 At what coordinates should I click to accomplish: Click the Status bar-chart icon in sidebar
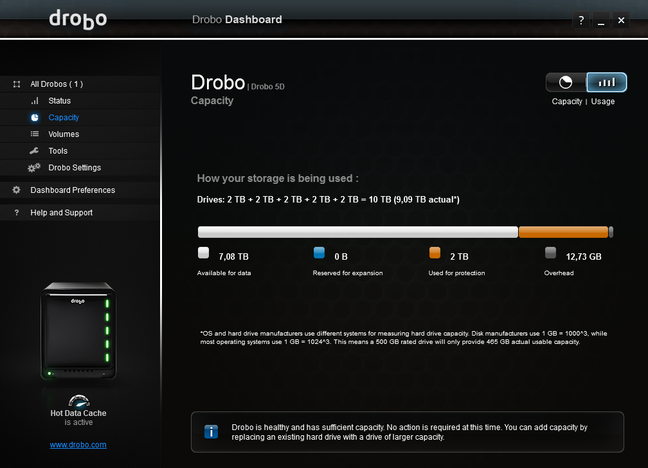(35, 101)
